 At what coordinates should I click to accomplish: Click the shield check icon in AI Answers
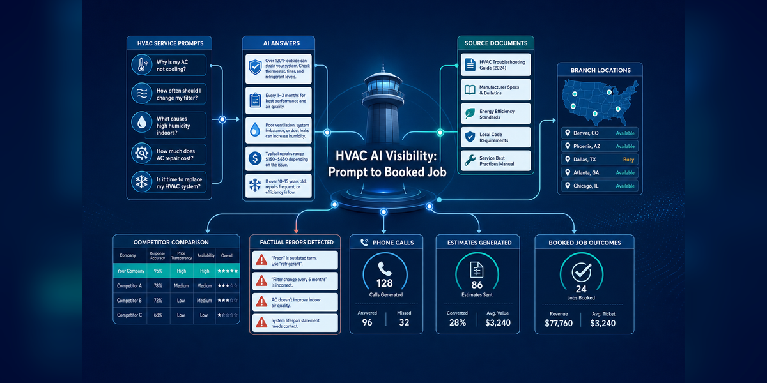pos(255,68)
